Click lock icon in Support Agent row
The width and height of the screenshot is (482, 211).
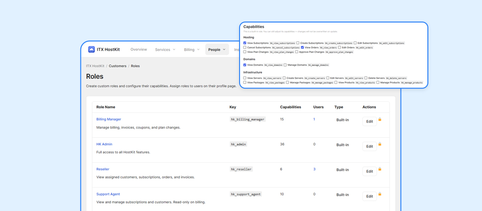click(380, 194)
